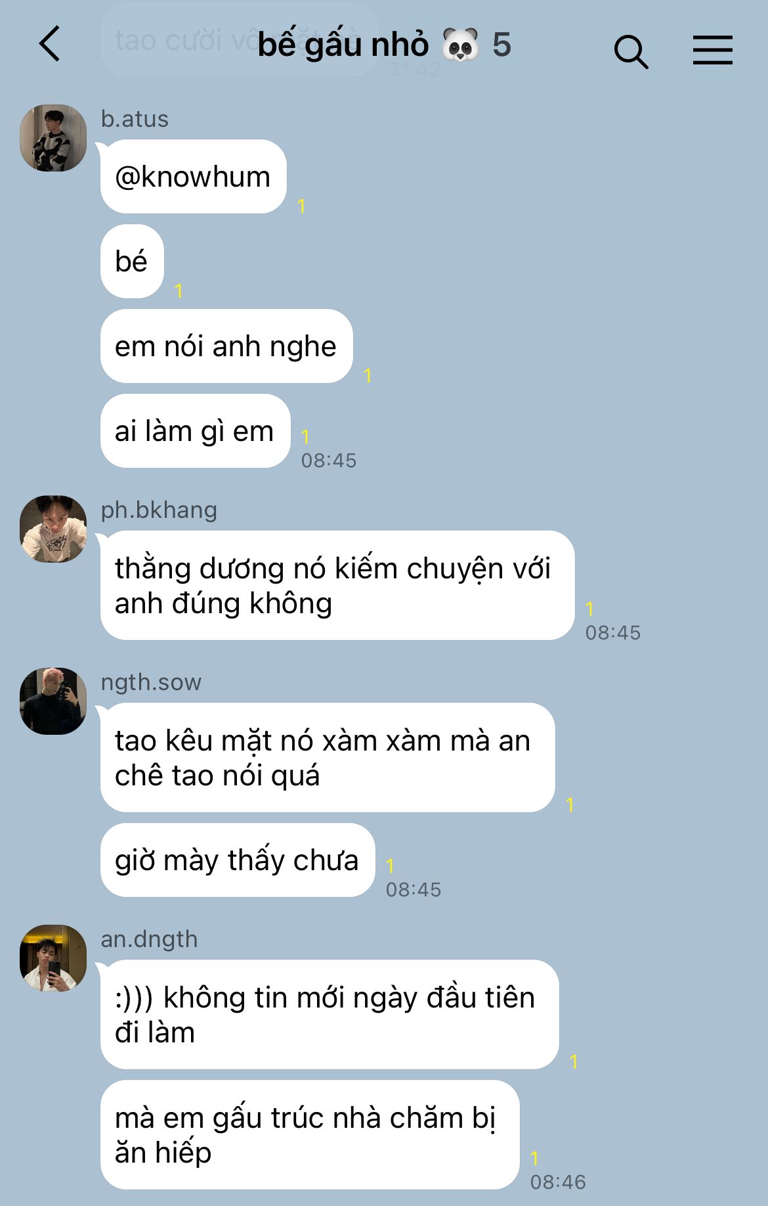The image size is (768, 1206).
Task: Select the message bubble "bé"
Action: (x=132, y=262)
